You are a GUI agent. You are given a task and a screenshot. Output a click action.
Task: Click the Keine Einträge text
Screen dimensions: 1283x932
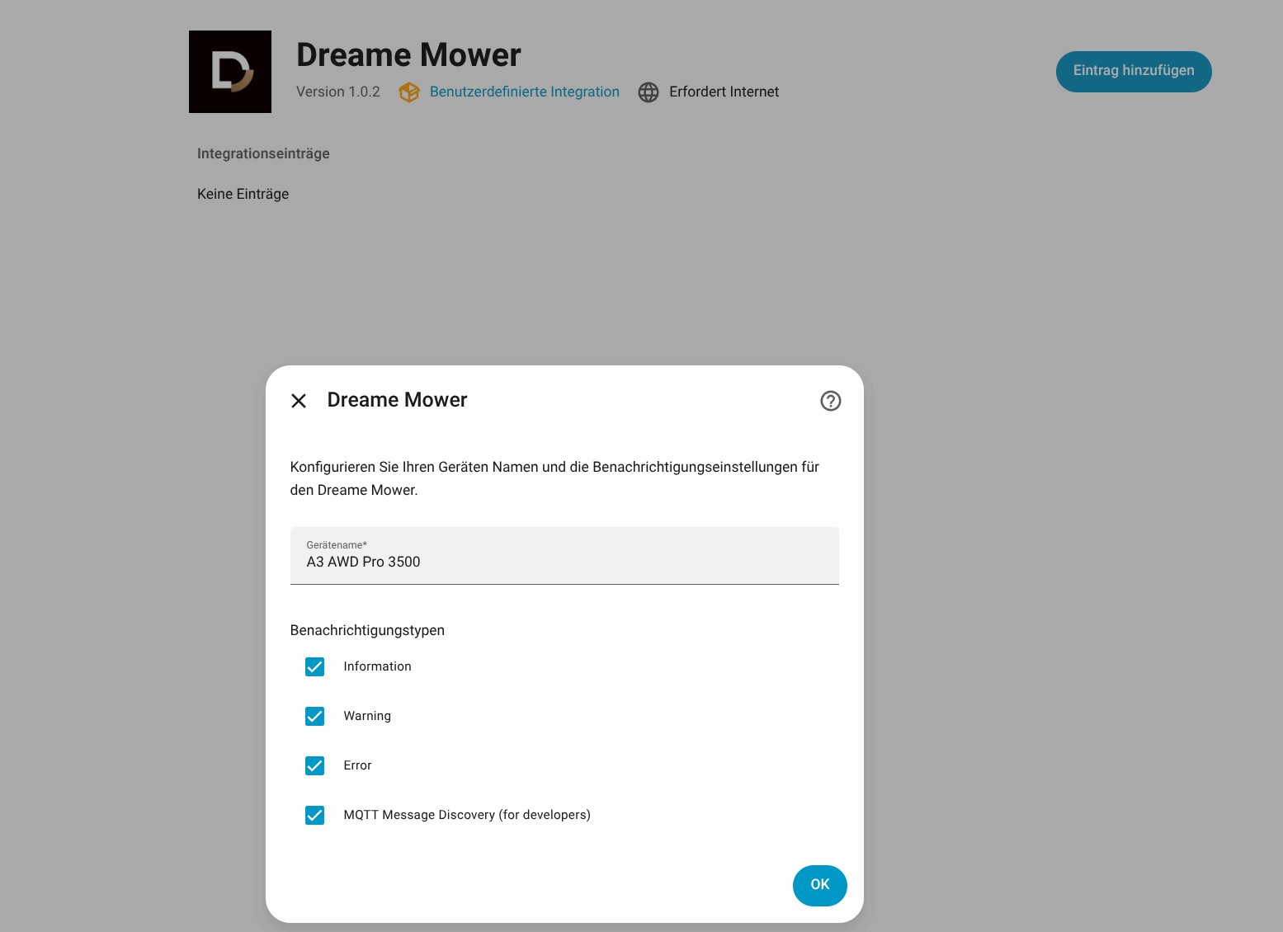243,194
